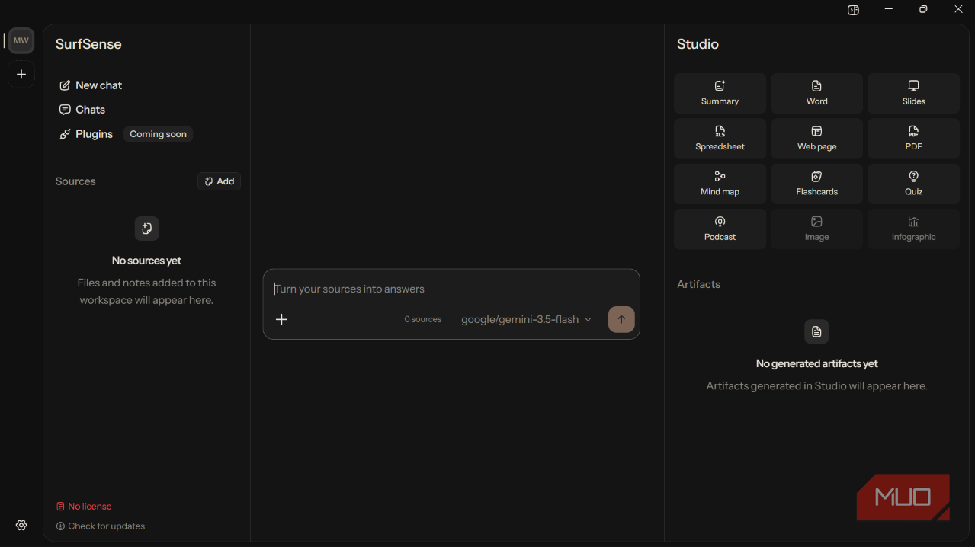The image size is (975, 547).
Task: Open the google/gemini-3.5-flash model dropdown
Action: point(526,319)
